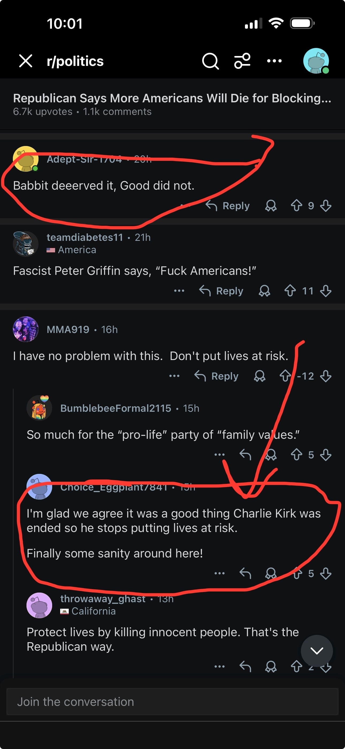Screen dimensions: 345x749
Task: Reply to teamdiabetes11's comment
Action: 222,291
